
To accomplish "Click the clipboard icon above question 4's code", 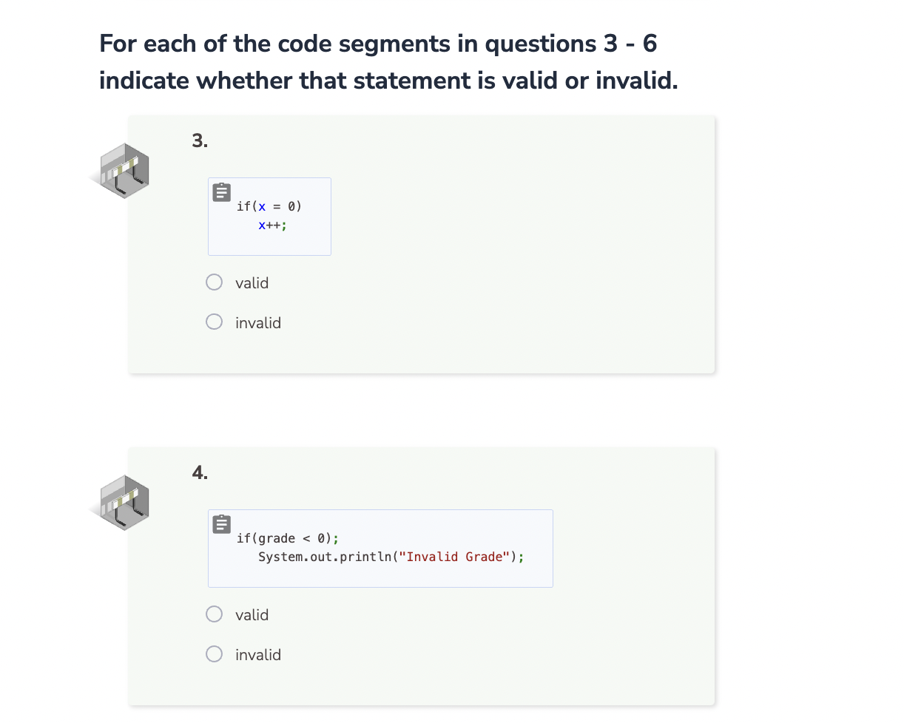I will [220, 523].
